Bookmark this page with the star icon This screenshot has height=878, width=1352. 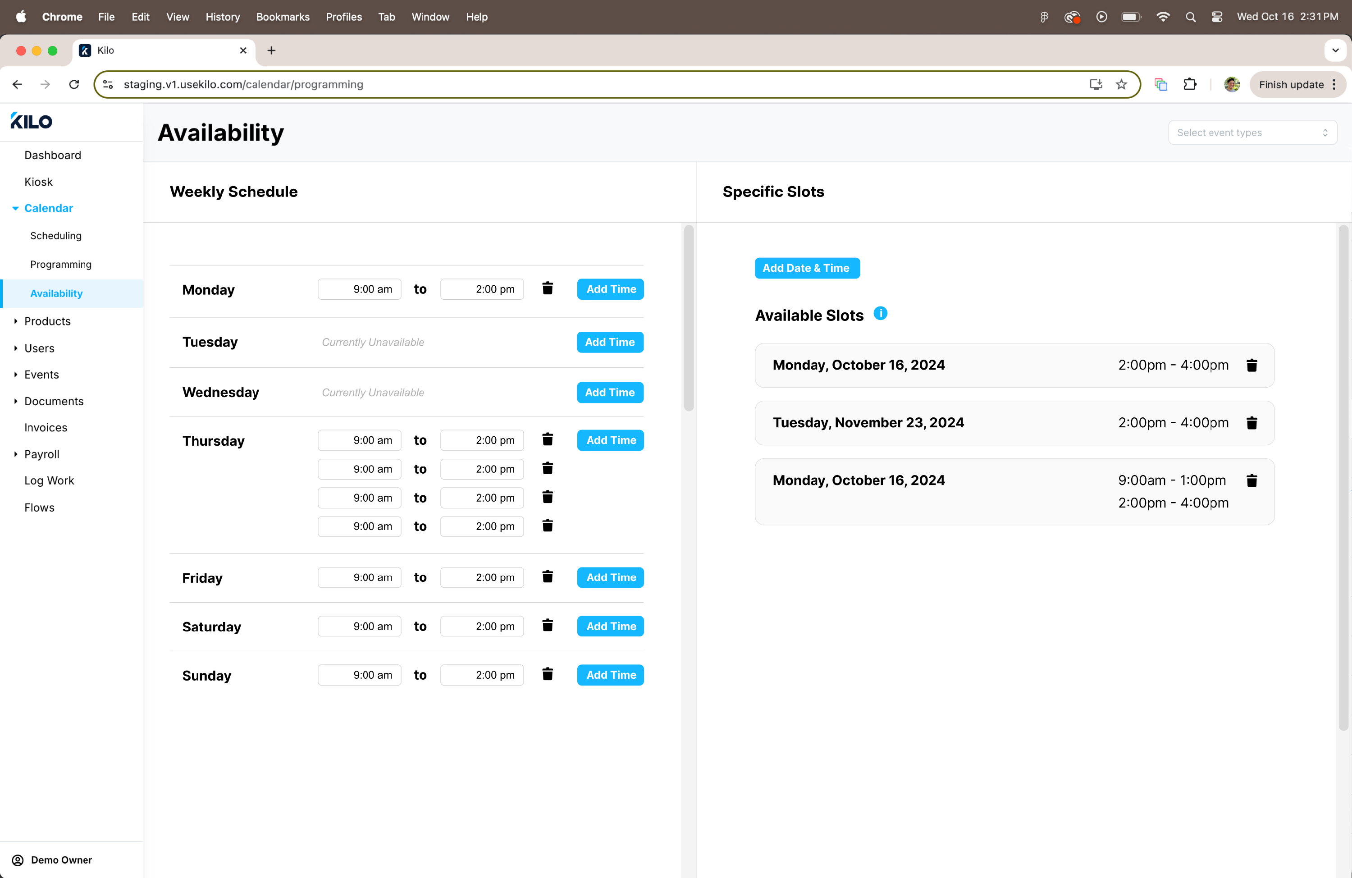1121,85
